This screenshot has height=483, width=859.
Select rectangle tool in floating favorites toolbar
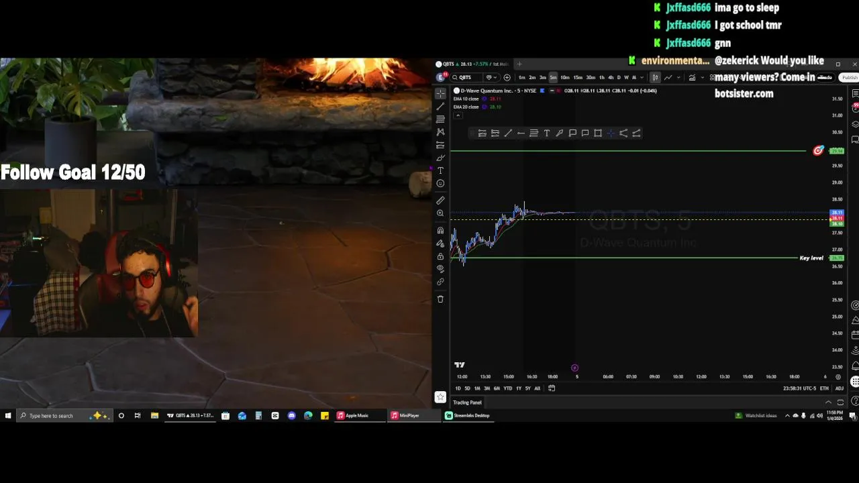click(598, 133)
